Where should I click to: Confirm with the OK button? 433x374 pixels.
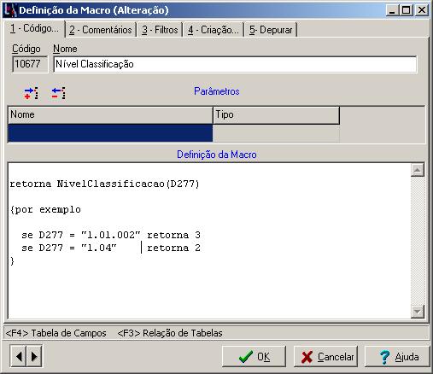click(254, 356)
